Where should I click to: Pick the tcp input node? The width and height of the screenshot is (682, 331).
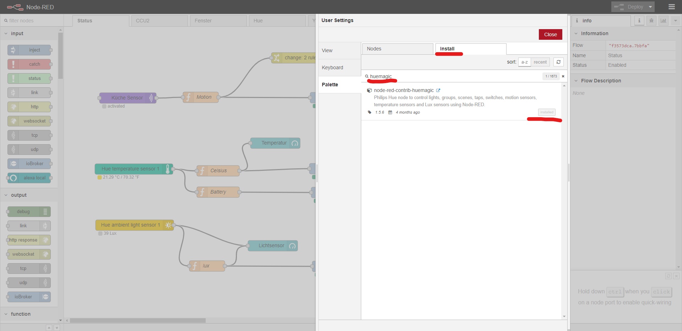29,135
